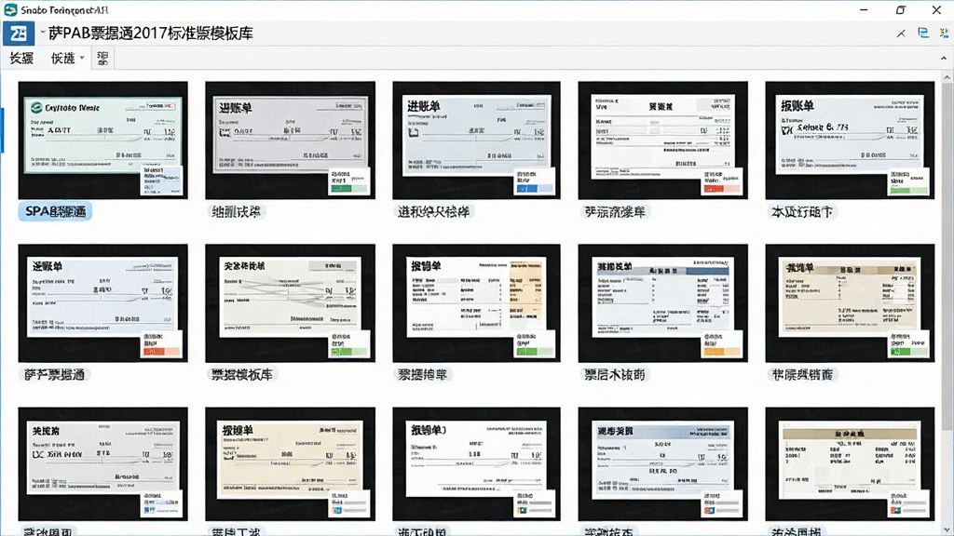
Task: Select the light-blue 进账单 thumbnail with the blue badge
Action: [476, 141]
